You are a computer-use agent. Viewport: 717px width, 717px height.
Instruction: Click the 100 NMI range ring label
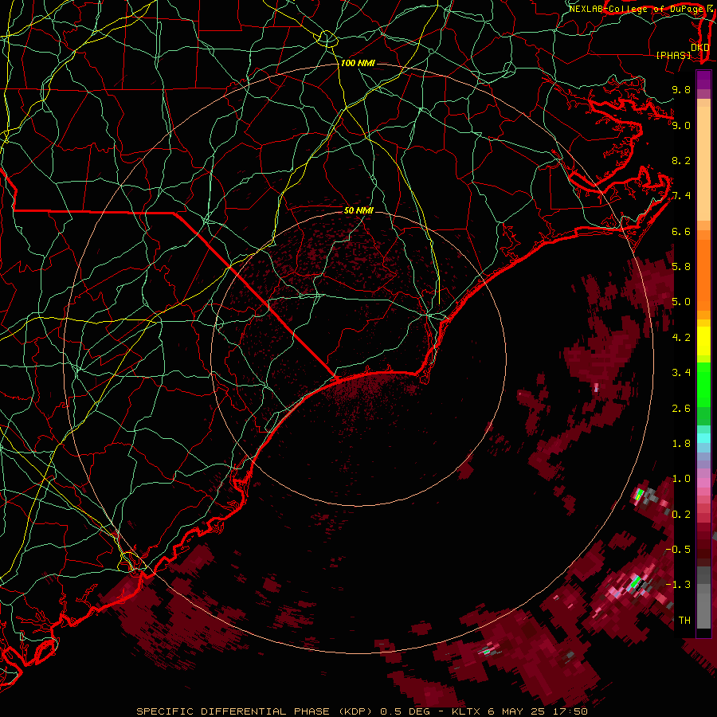(358, 63)
